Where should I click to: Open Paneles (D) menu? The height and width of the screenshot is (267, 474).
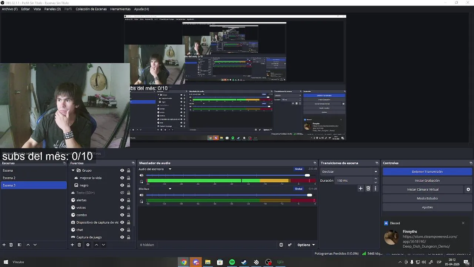[53, 9]
